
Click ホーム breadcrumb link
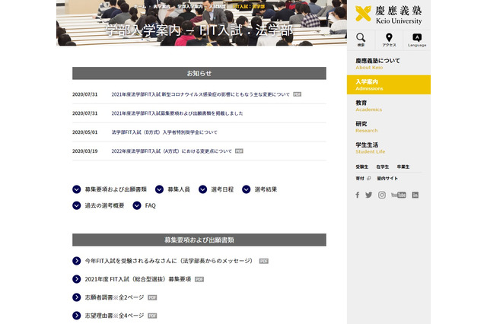pos(139,7)
